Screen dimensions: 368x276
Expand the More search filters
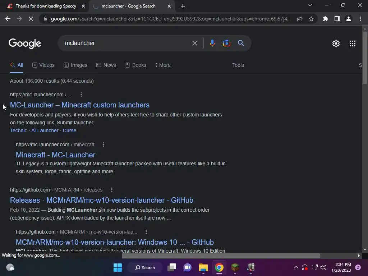163,65
